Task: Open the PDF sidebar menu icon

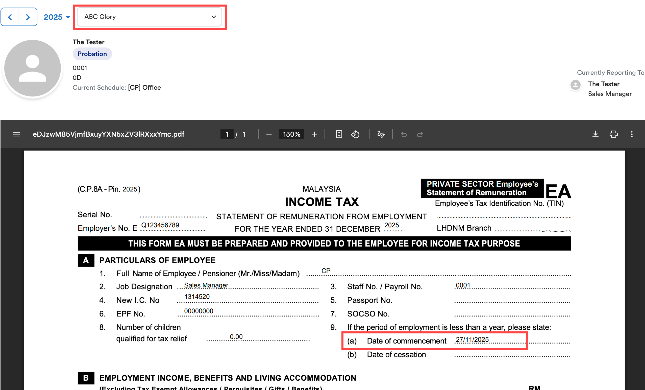Action: click(16, 134)
